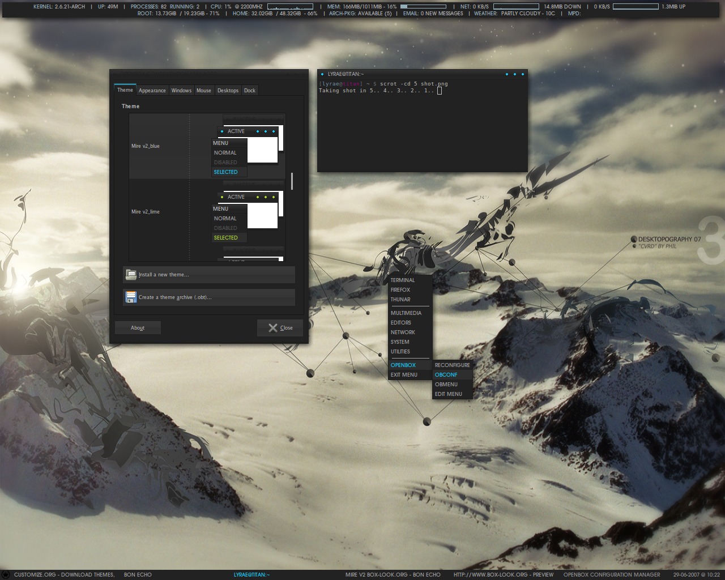Click the folder icon beside Install a new theme

pyautogui.click(x=131, y=275)
